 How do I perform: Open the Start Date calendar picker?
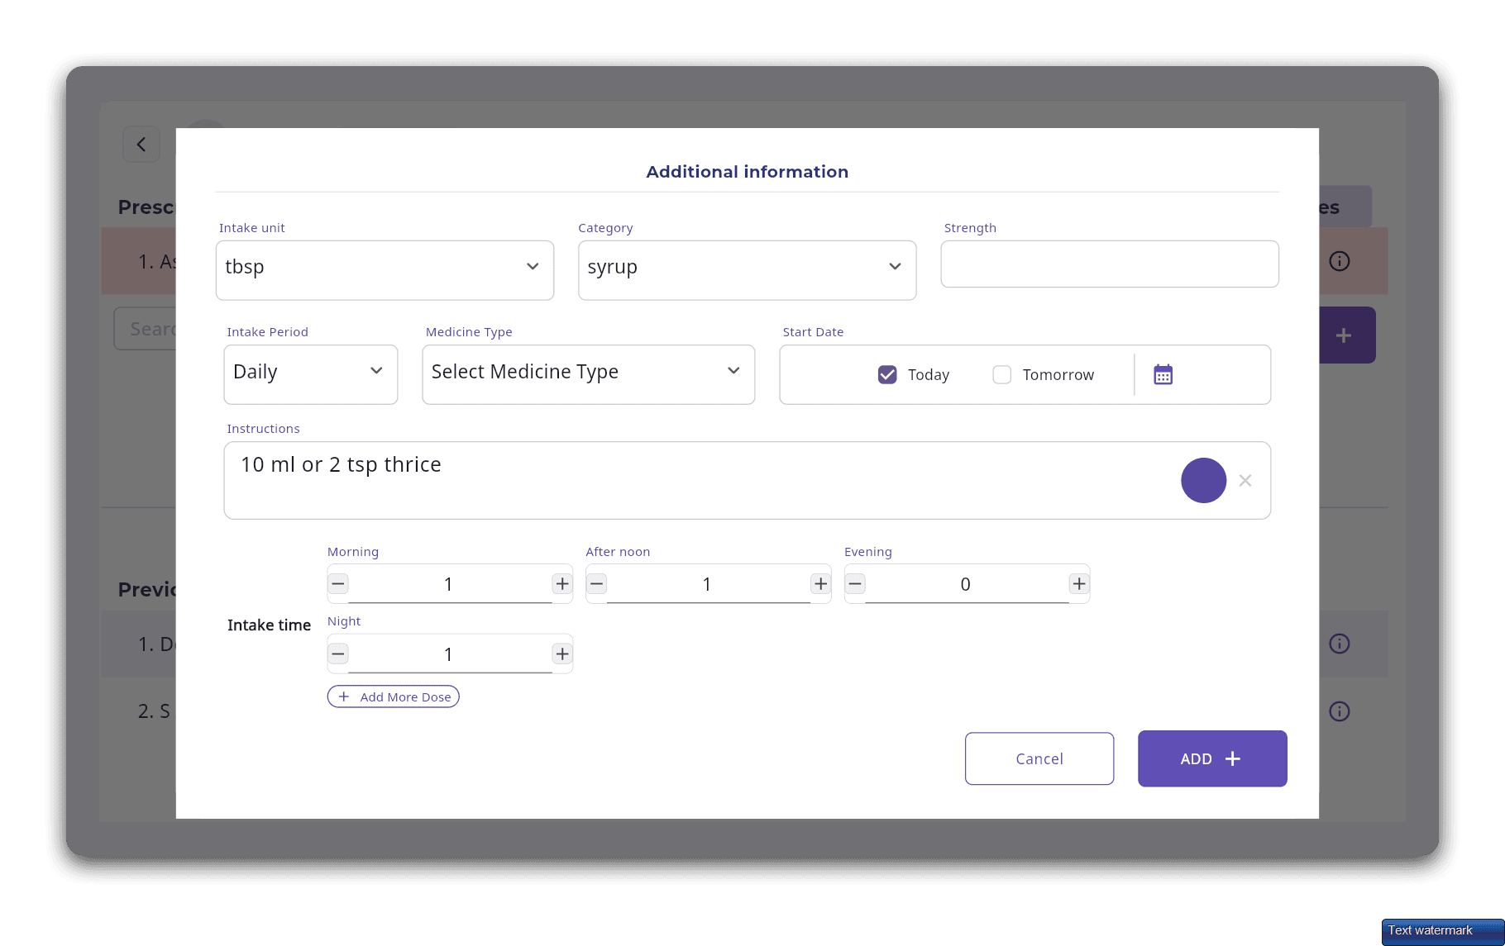(x=1163, y=374)
